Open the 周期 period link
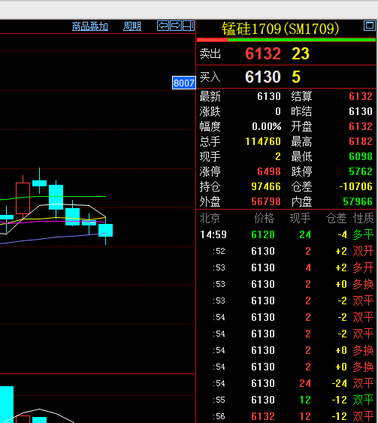This screenshot has width=378, height=423. [132, 26]
